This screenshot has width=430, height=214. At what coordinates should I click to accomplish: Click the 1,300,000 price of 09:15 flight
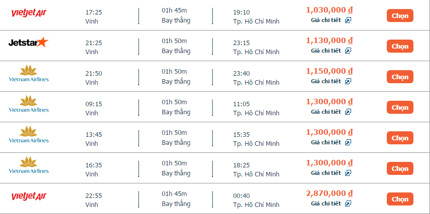point(329,102)
